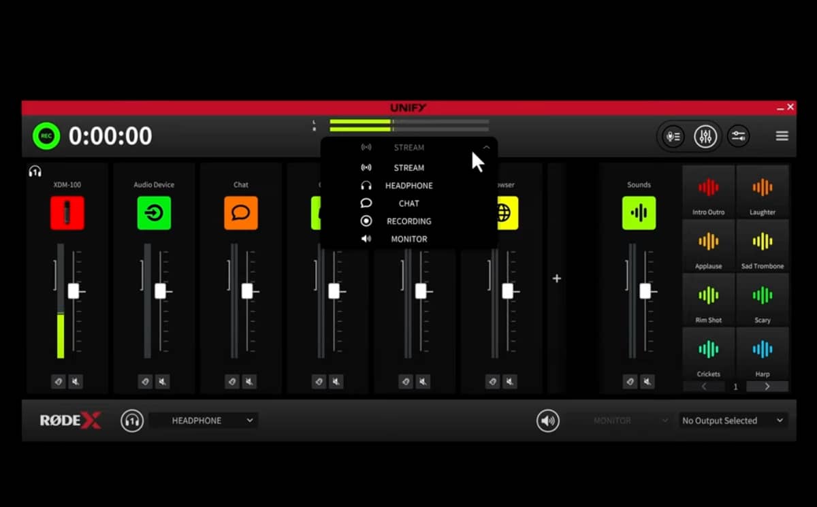Open the routing sliders view icon
The width and height of the screenshot is (817, 507).
(x=738, y=136)
